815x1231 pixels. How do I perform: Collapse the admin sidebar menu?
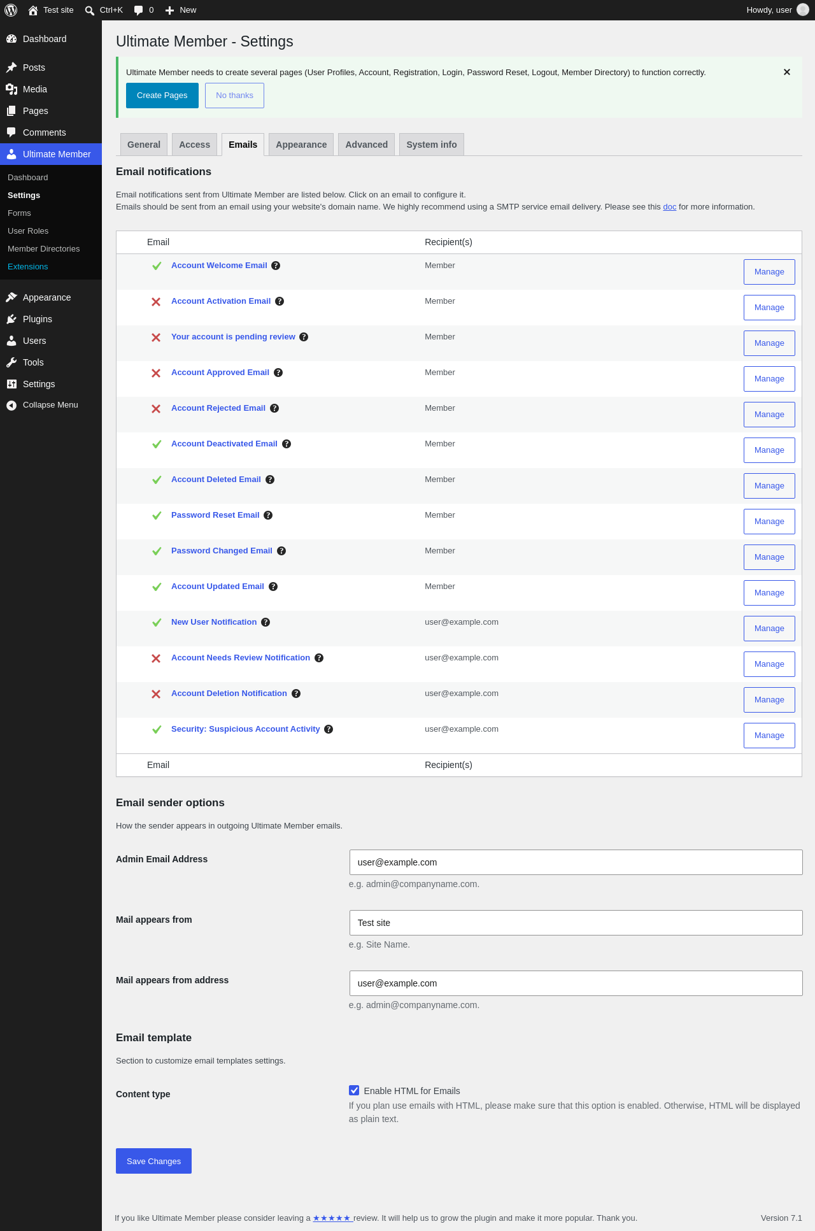click(x=51, y=405)
